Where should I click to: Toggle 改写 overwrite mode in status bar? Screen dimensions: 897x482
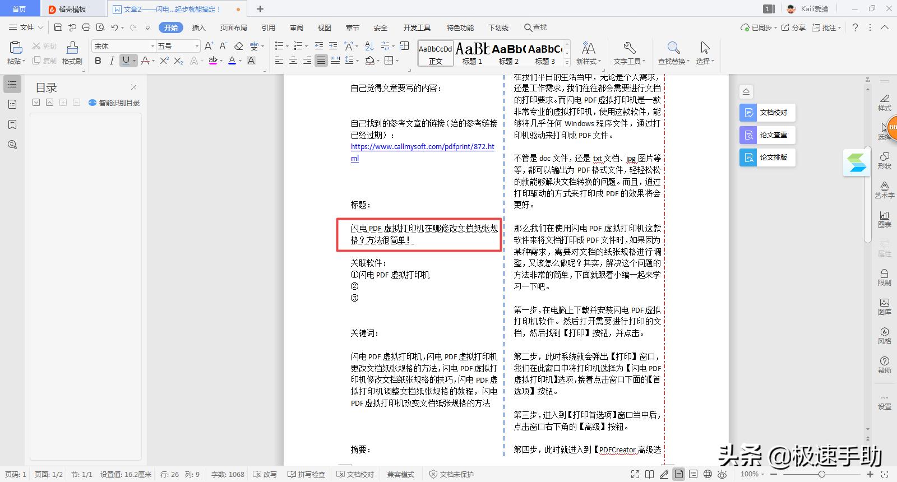(x=265, y=474)
